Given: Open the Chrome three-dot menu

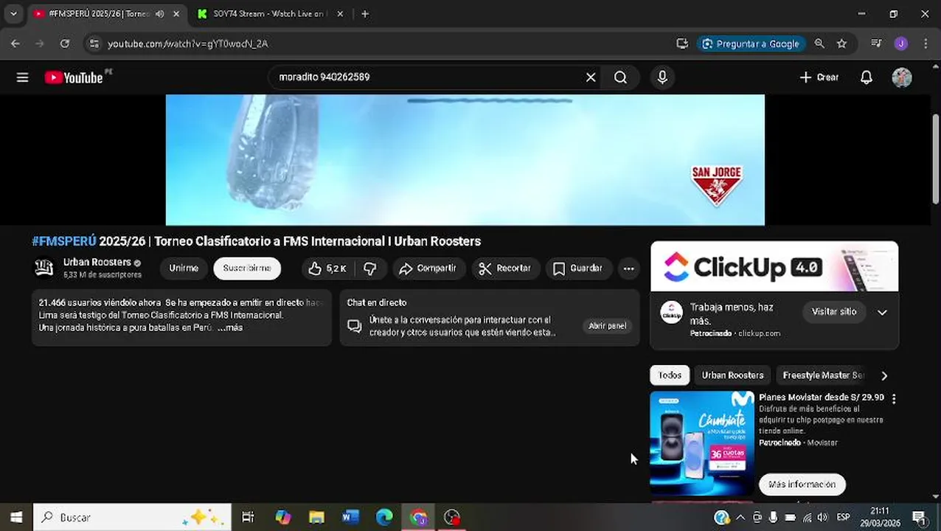Looking at the screenshot, I should pos(926,44).
